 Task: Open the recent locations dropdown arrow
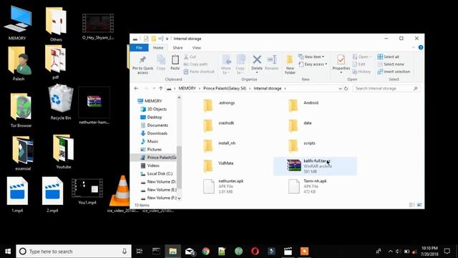click(x=154, y=88)
